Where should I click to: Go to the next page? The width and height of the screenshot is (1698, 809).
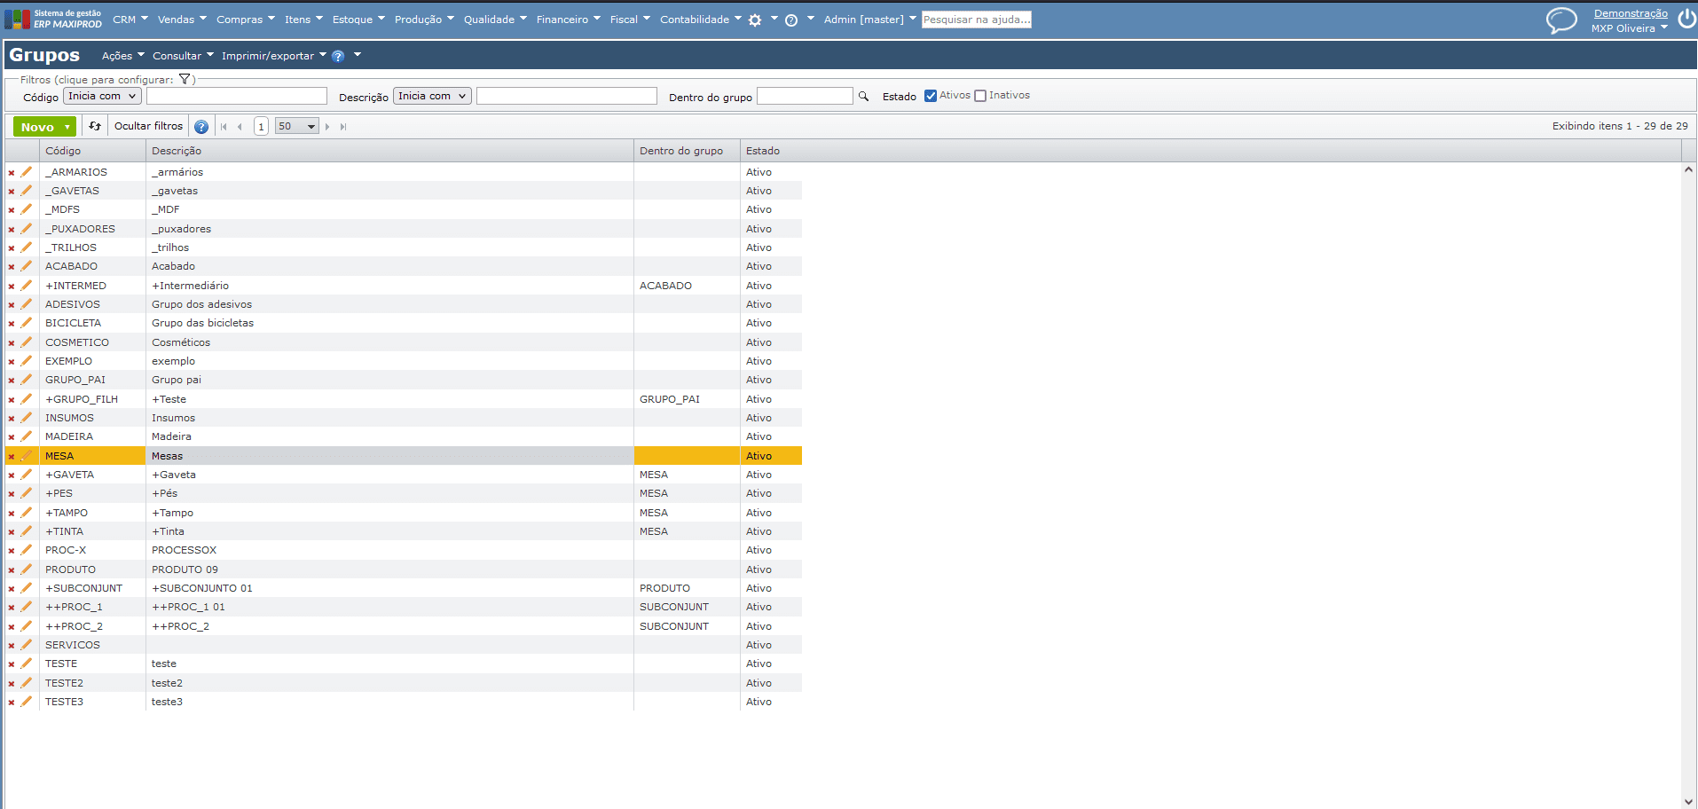pos(327,127)
